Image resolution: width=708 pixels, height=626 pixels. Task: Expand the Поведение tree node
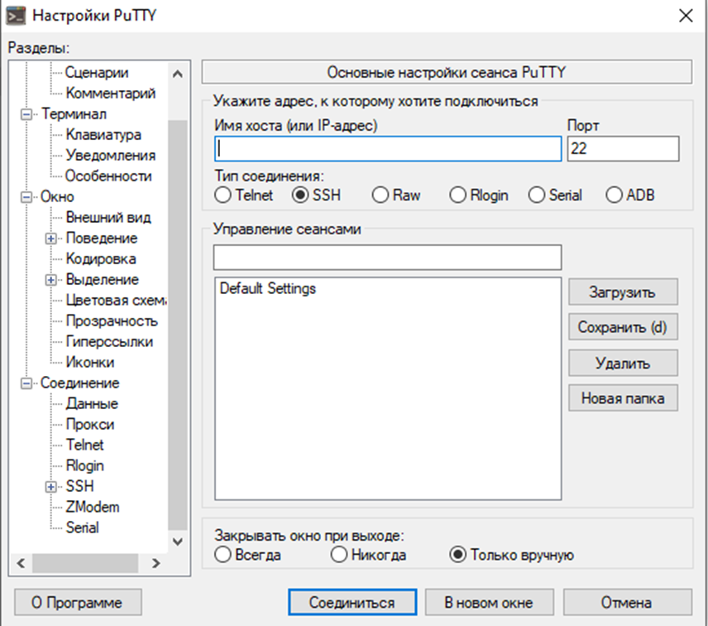pos(51,238)
